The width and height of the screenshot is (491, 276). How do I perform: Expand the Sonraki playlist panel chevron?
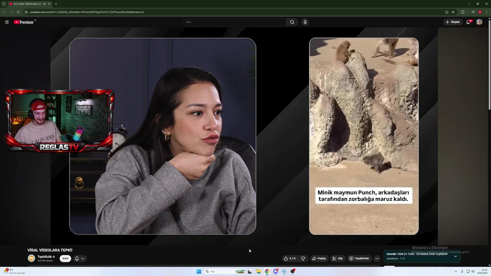(455, 256)
